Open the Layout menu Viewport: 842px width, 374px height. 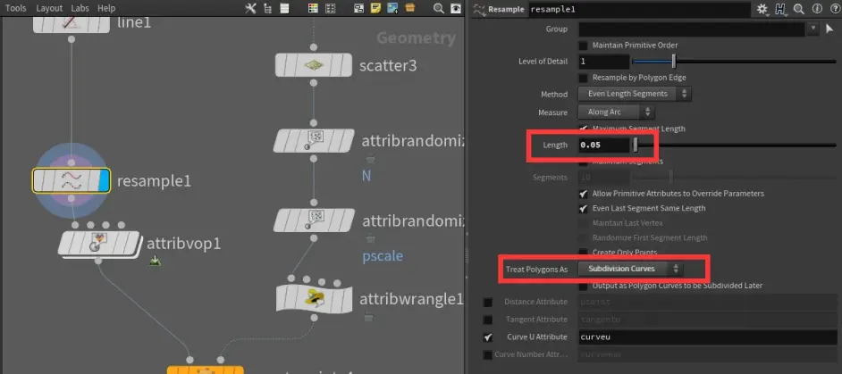[x=49, y=8]
